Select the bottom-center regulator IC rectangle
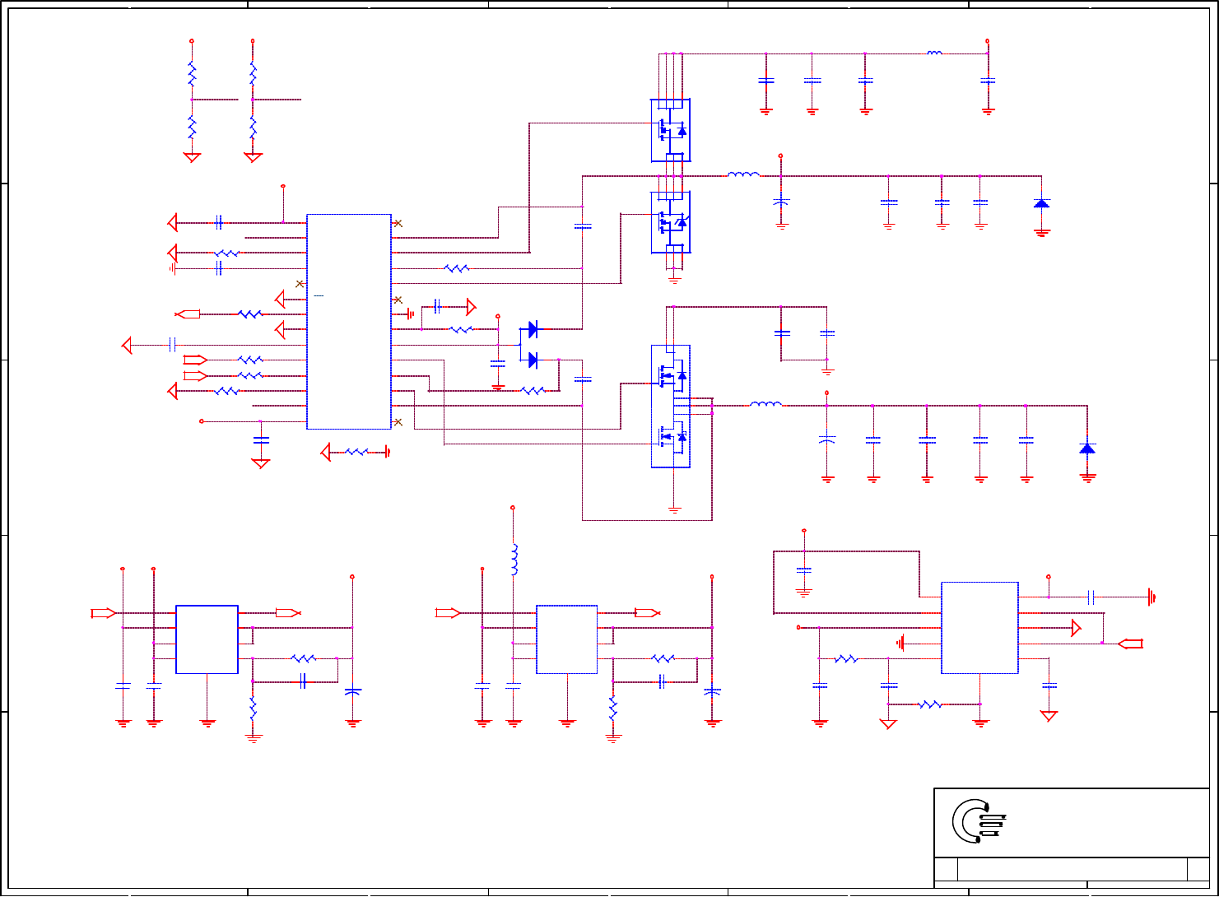The width and height of the screenshot is (1219, 897). [x=567, y=639]
